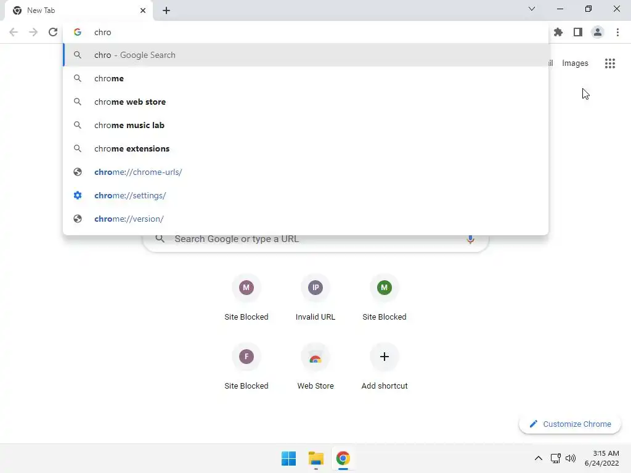Open the green M Site Blocked shortcut
Viewport: 631px width, 473px height.
coord(385,299)
